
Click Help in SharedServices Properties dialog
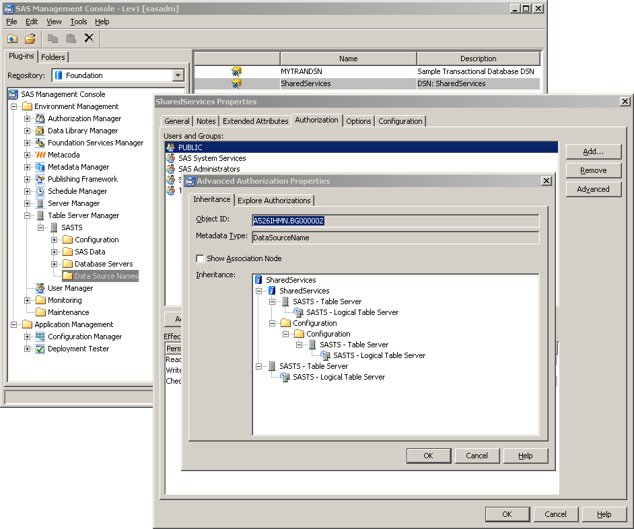point(604,514)
